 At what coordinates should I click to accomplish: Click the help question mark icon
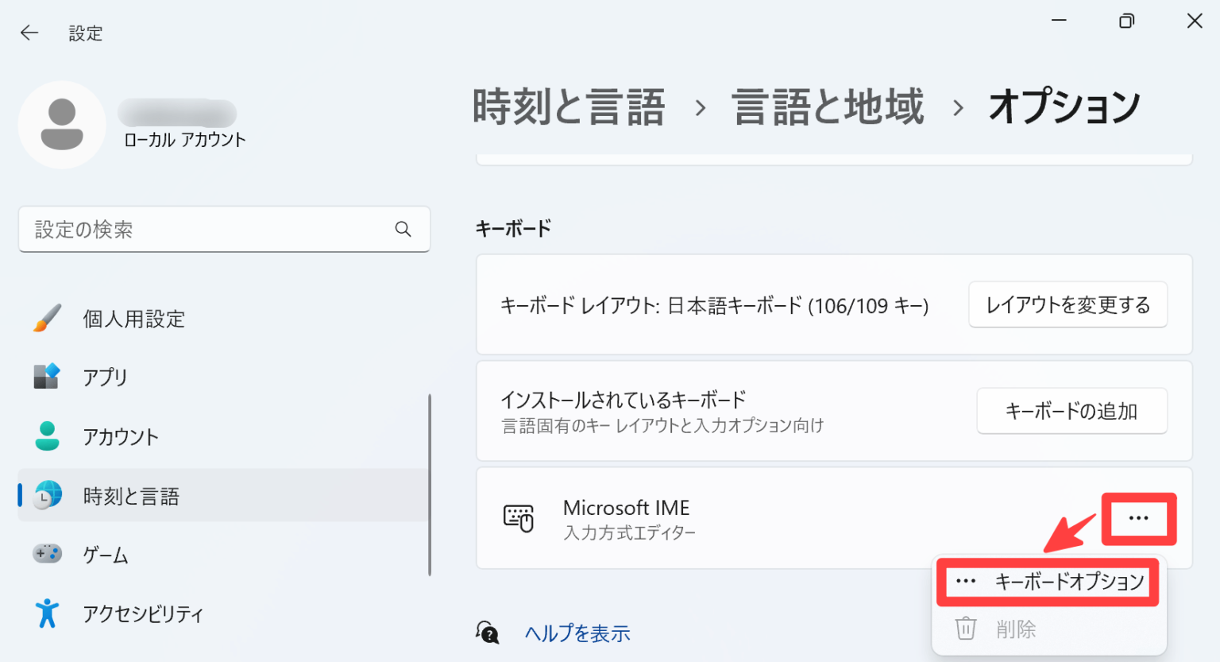click(x=490, y=633)
